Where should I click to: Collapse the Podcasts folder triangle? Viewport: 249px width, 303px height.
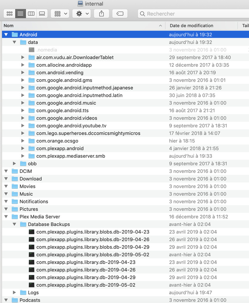(x=6, y=300)
